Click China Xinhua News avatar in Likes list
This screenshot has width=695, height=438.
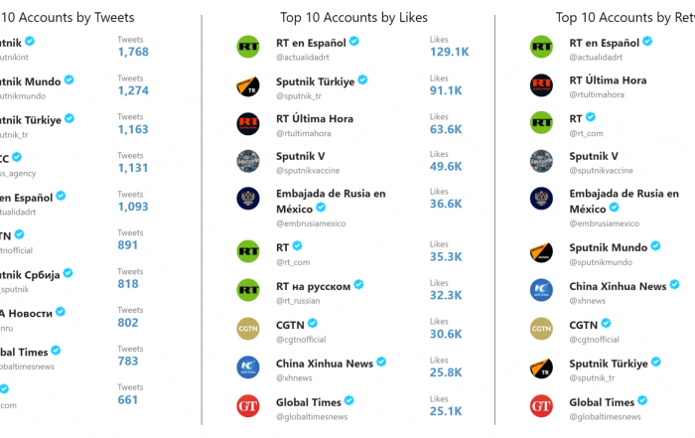coord(248,367)
